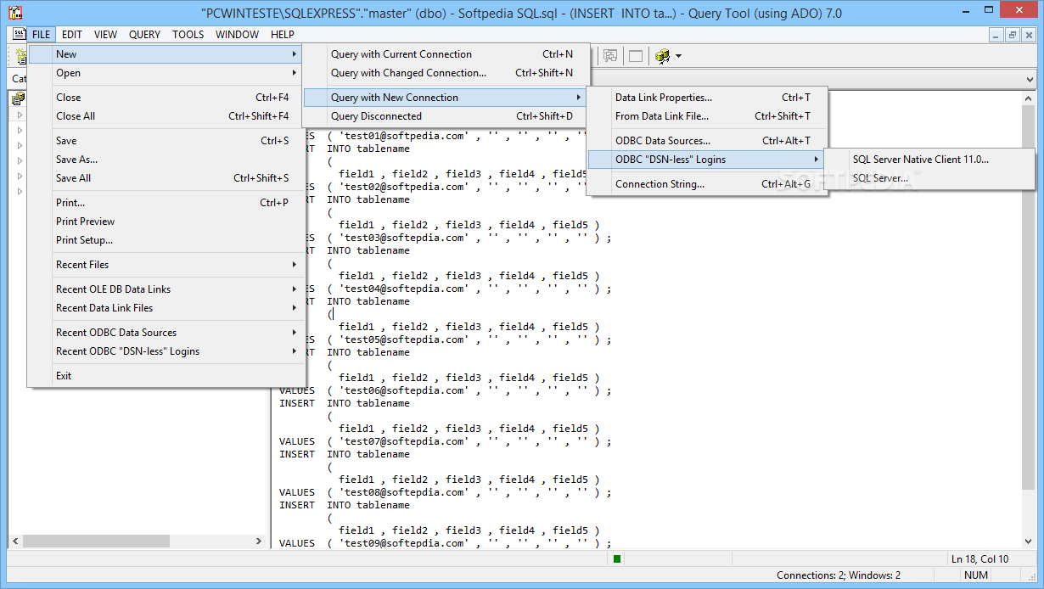The height and width of the screenshot is (589, 1044).
Task: Select Close All from the File menu
Action: (x=166, y=116)
